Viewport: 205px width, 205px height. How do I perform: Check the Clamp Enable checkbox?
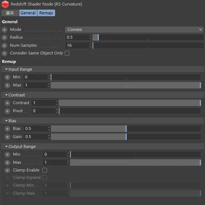coord(44,170)
